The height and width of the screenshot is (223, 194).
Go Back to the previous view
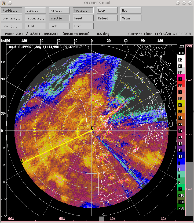point(59,26)
